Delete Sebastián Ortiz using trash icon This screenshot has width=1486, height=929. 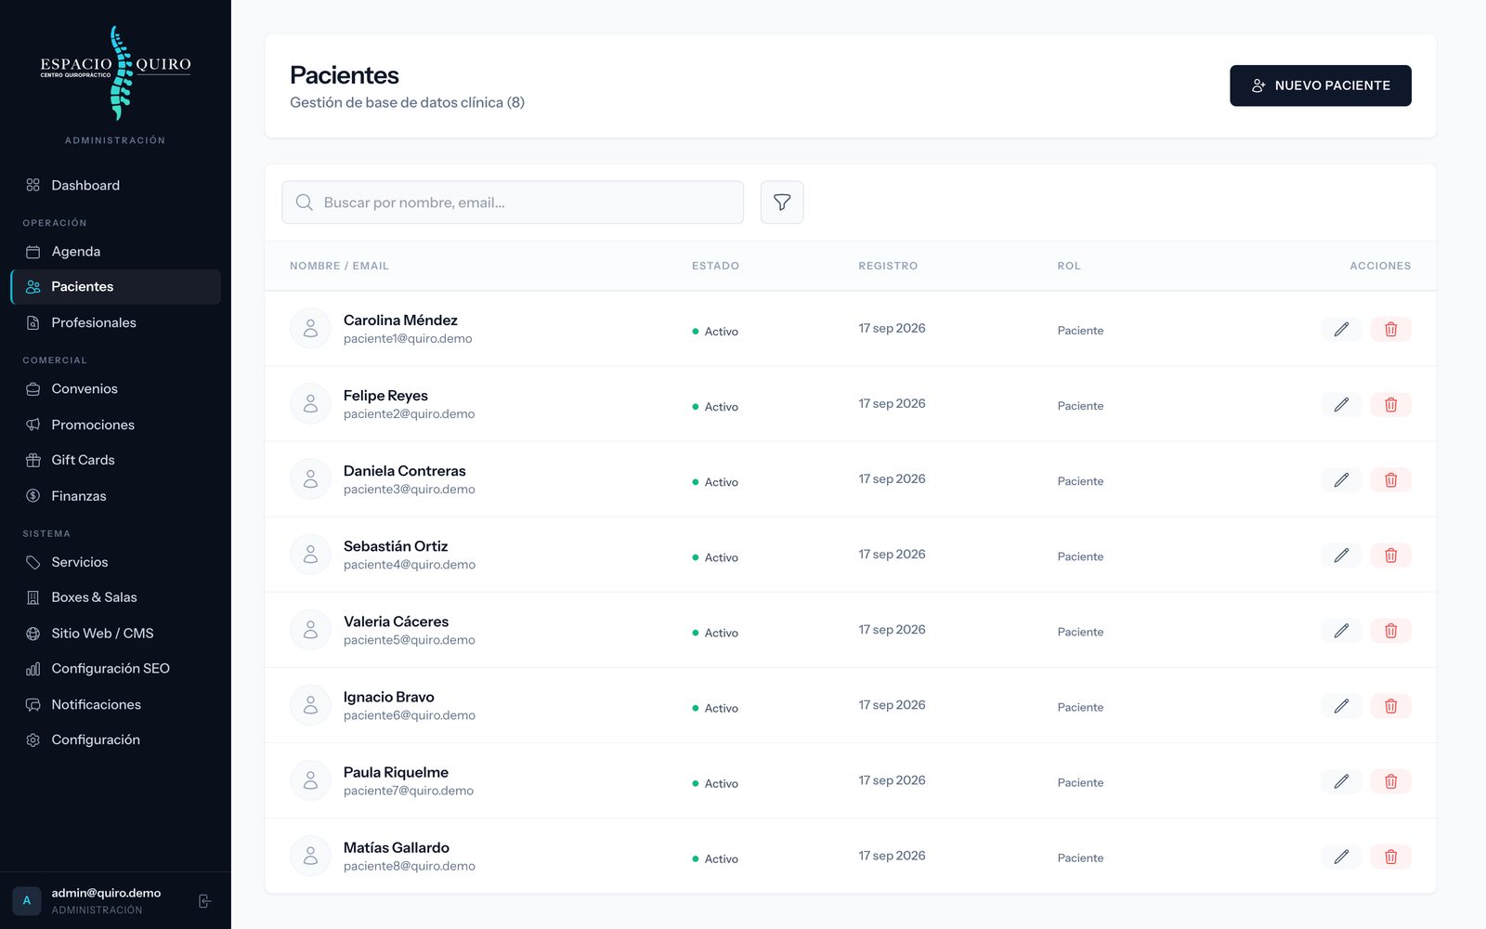pyautogui.click(x=1390, y=555)
